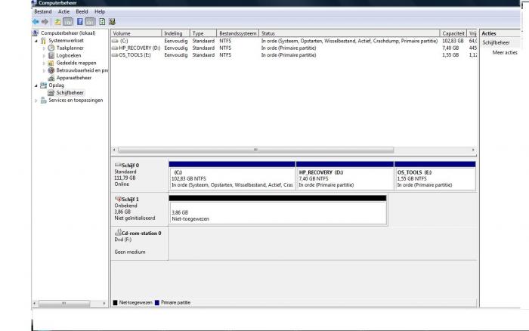This screenshot has width=529, height=331.
Task: Click the Schijfbeheer disk icon in tree
Action: point(51,92)
